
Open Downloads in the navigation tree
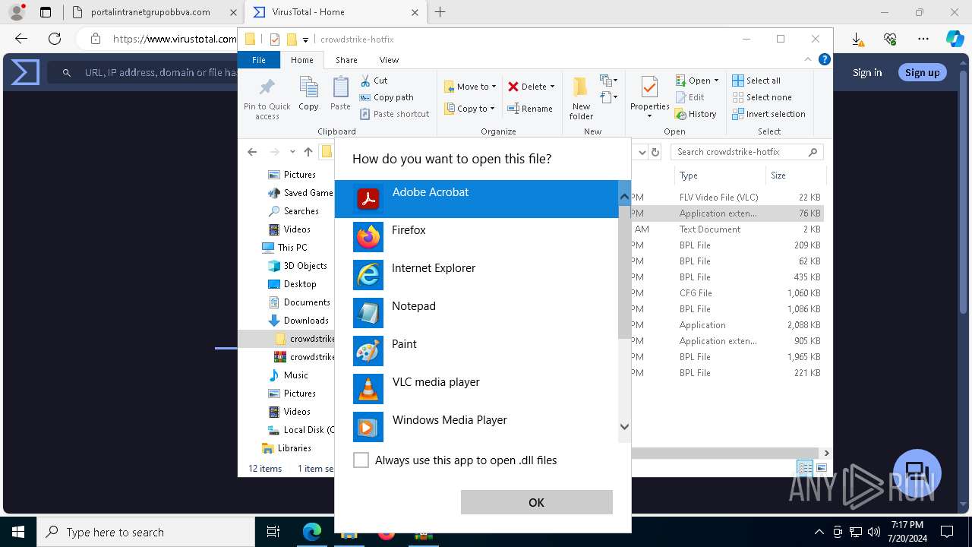[x=298, y=321]
